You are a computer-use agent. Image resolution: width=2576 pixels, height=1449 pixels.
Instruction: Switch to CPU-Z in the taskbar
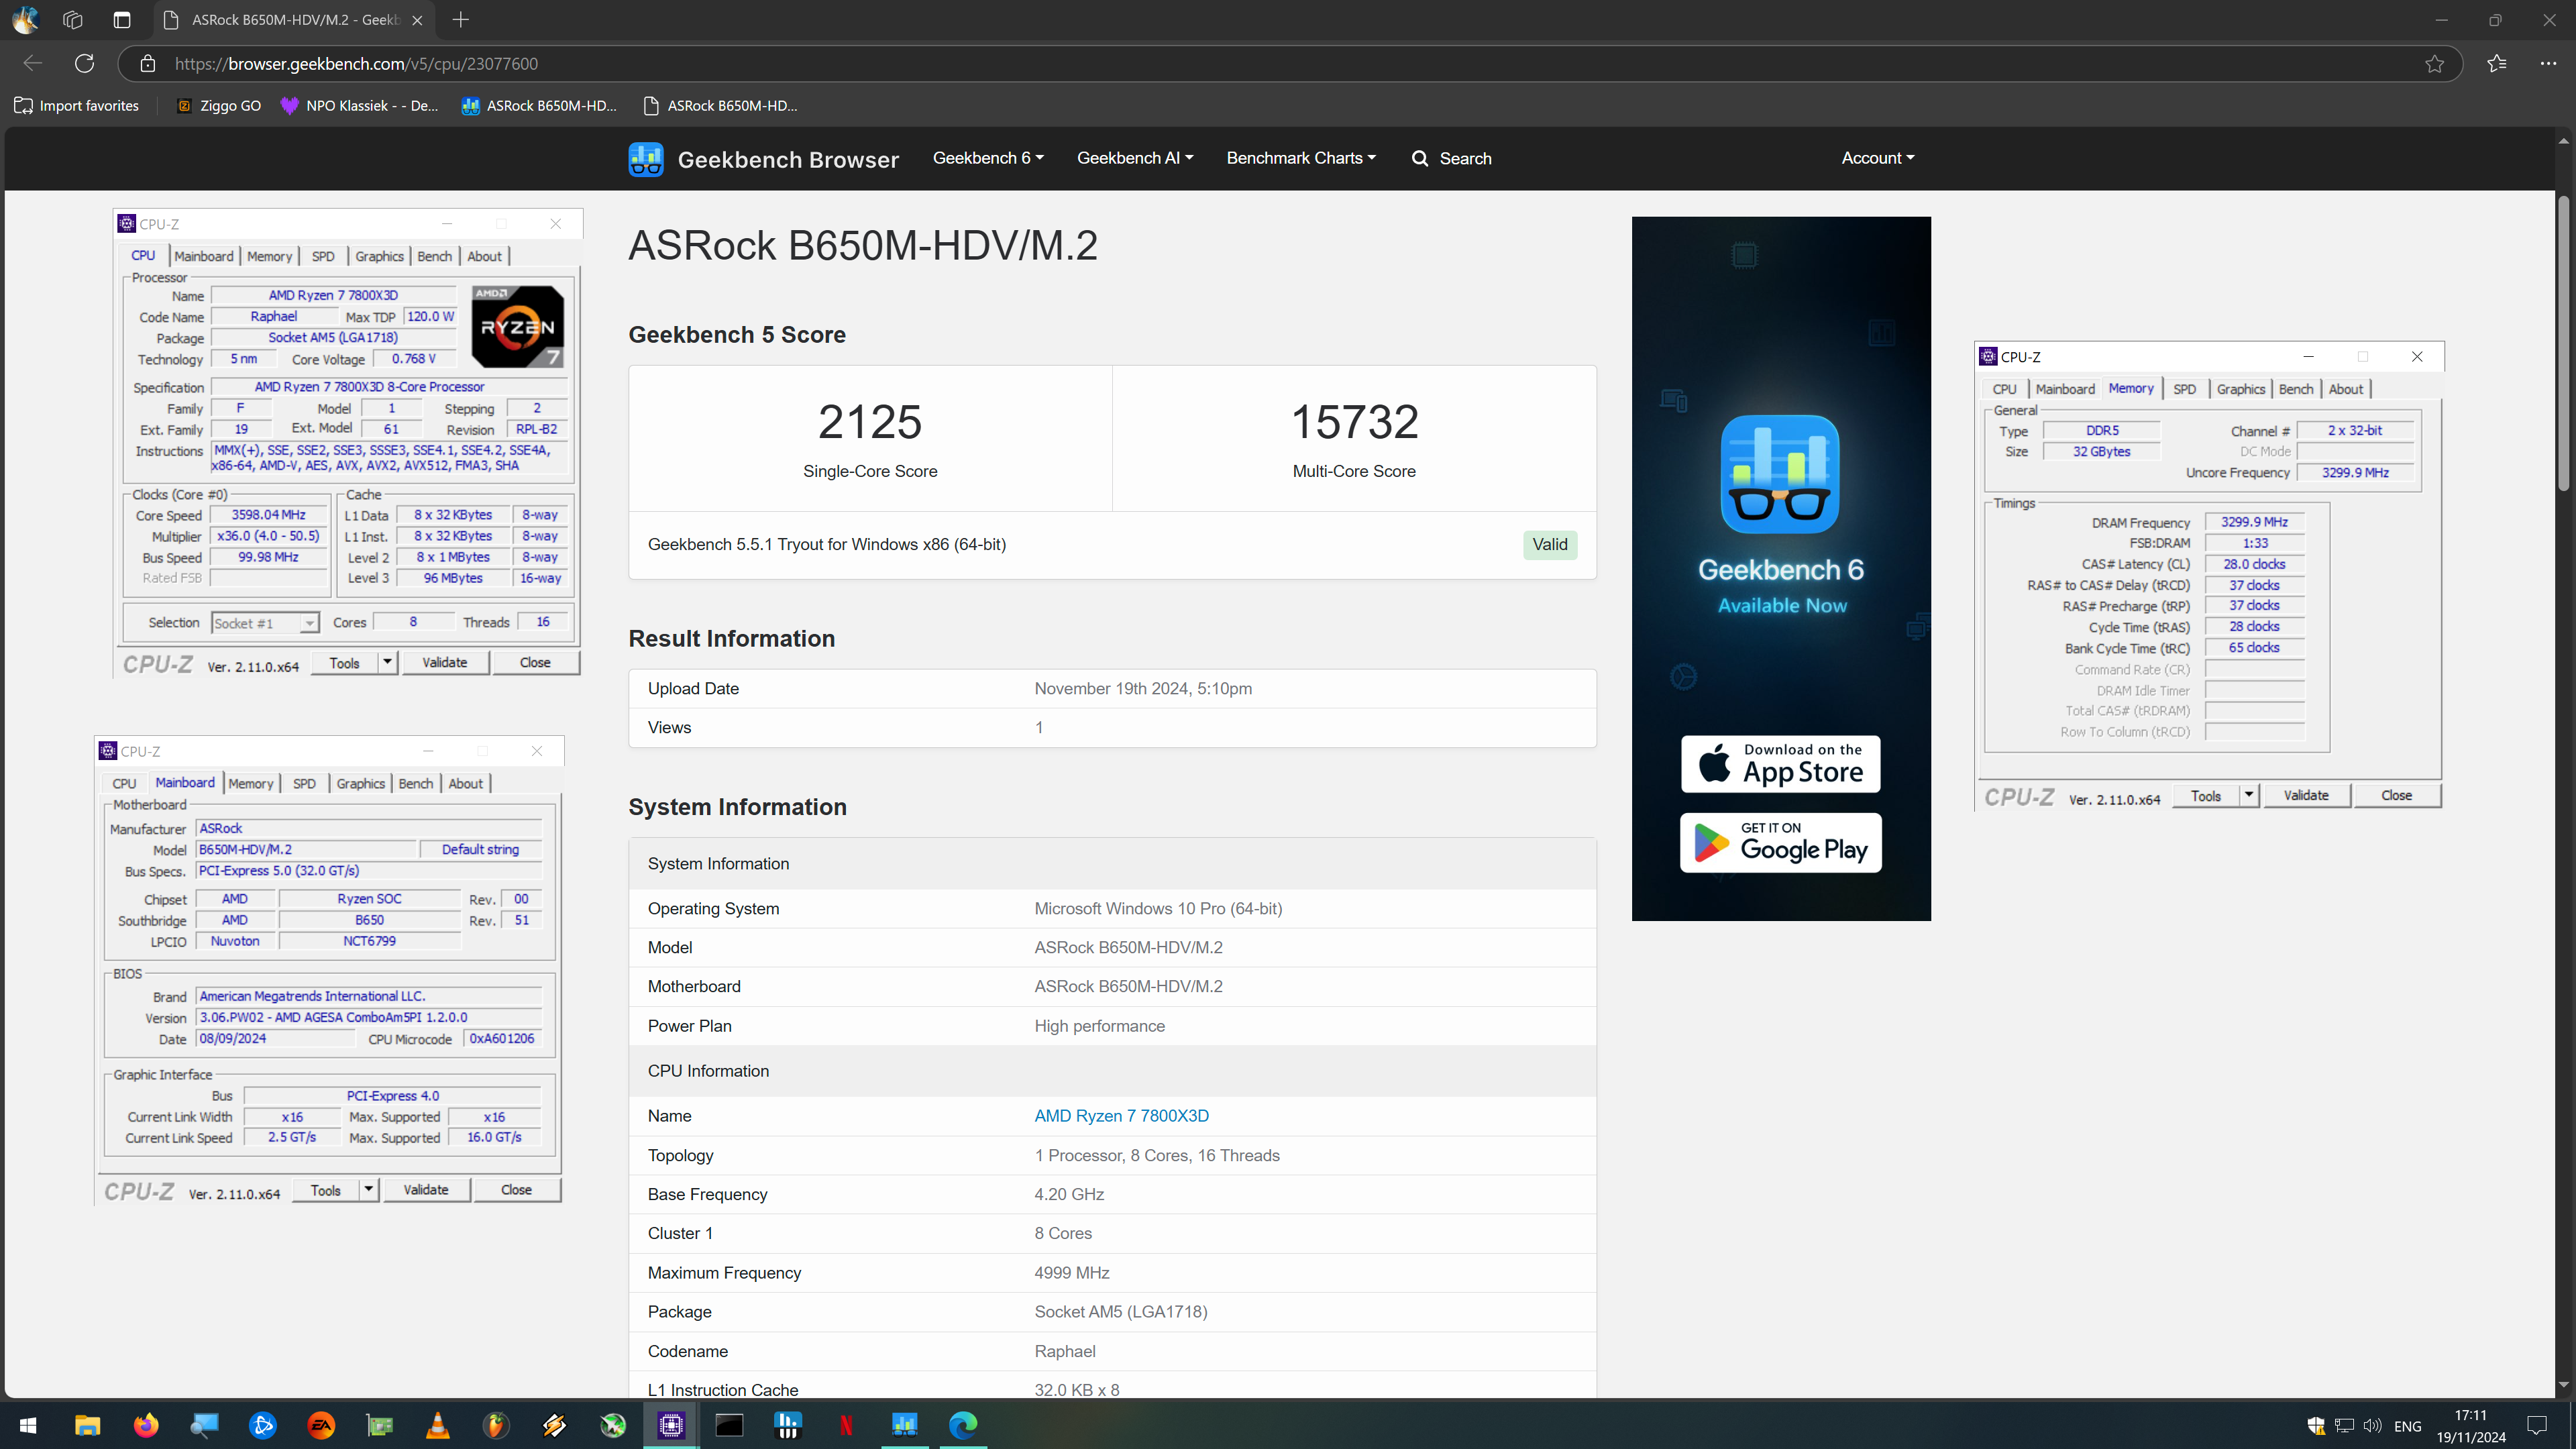click(x=671, y=1425)
